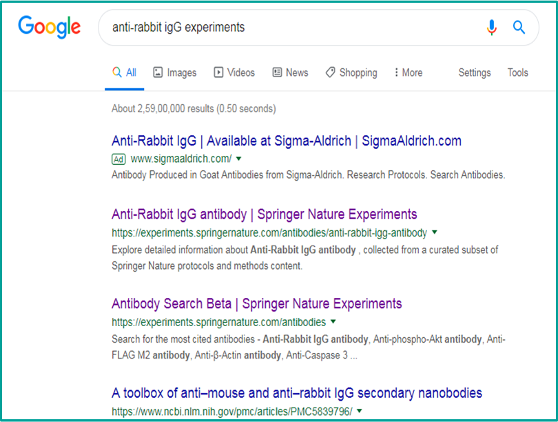Click the Google logo
This screenshot has width=558, height=422.
point(49,28)
